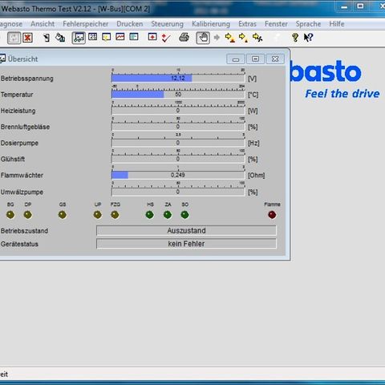Click the BG status indicator lamp
The width and height of the screenshot is (385, 385).
[x=10, y=215]
